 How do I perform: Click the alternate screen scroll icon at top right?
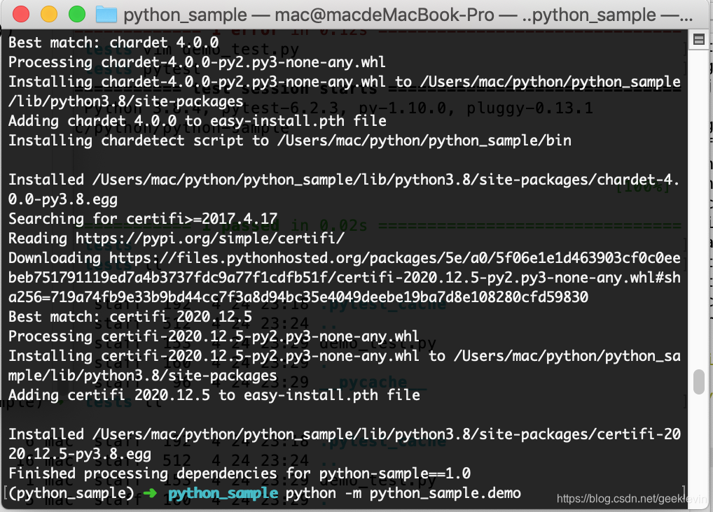(x=699, y=40)
